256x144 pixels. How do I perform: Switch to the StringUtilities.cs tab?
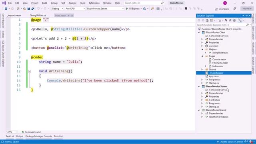click(38, 15)
